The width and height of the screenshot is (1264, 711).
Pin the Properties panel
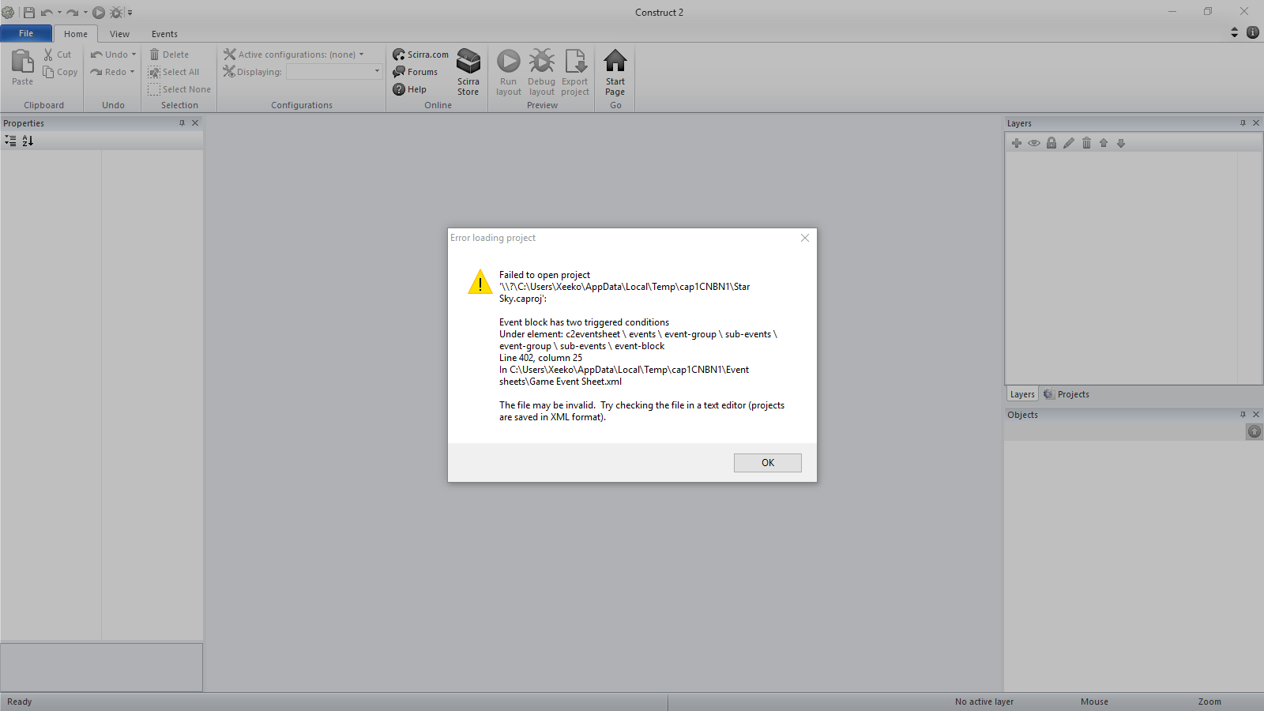coord(182,123)
